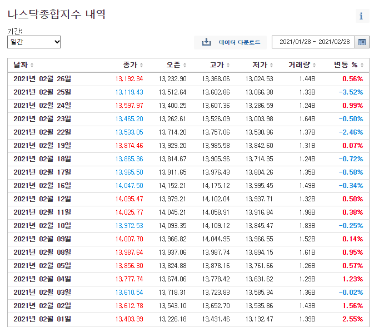Select the 0.95% change value
Viewport: 374px width, 327px height.
(352, 252)
